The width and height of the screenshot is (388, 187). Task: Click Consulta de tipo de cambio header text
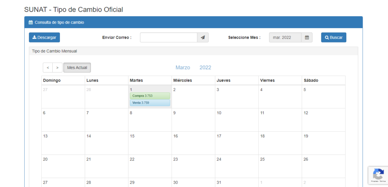point(59,22)
